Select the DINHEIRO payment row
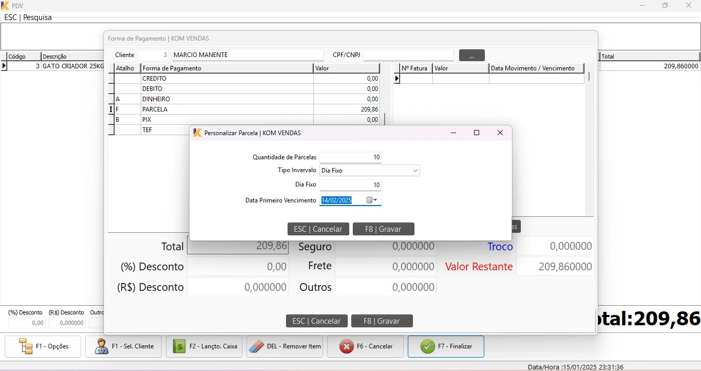701x371 pixels. click(226, 99)
